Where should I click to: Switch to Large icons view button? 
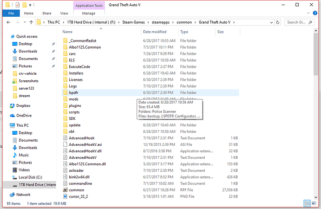pyautogui.click(x=314, y=203)
